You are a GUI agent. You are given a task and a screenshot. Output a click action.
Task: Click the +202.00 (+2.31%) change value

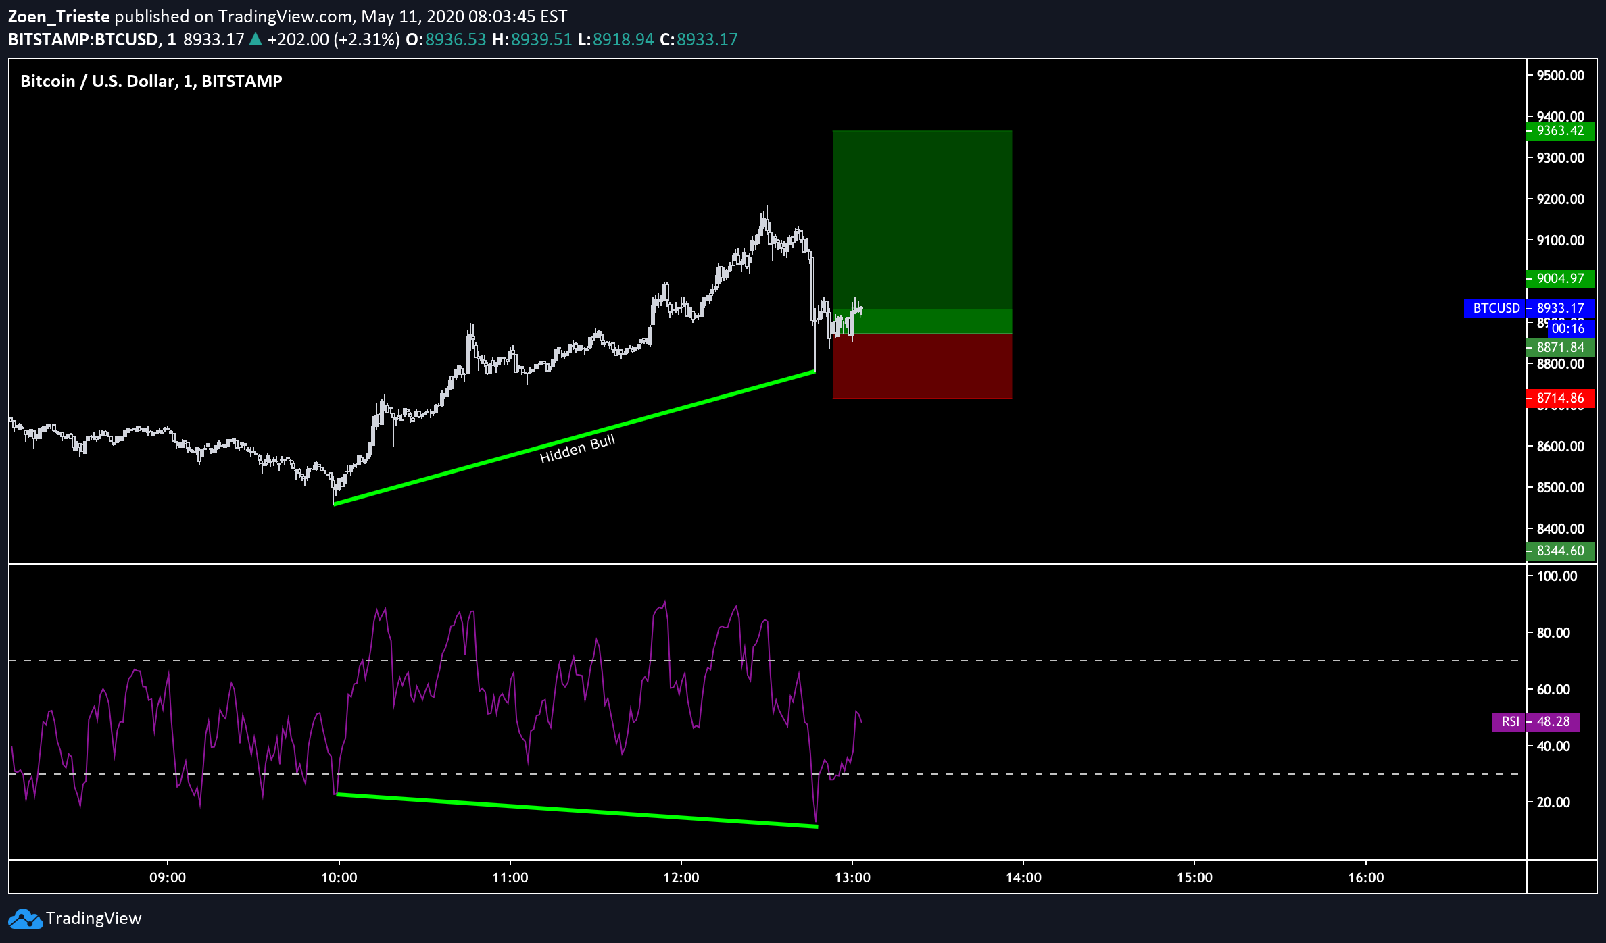pos(333,39)
